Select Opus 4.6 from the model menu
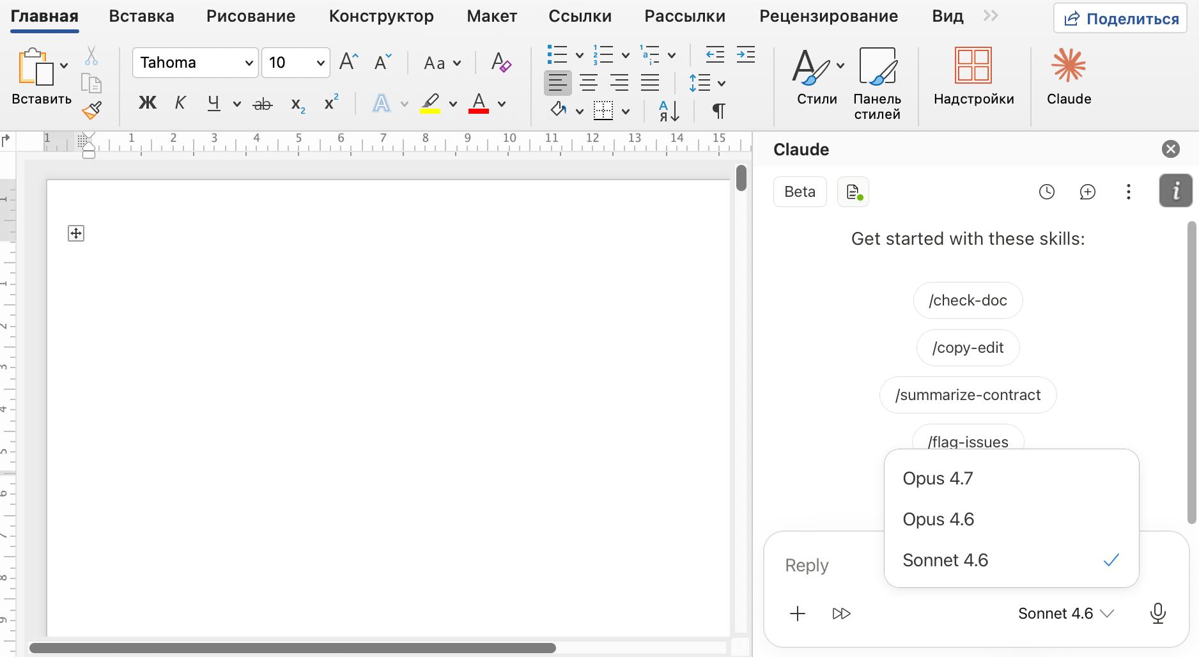The height and width of the screenshot is (657, 1199). (x=1011, y=519)
